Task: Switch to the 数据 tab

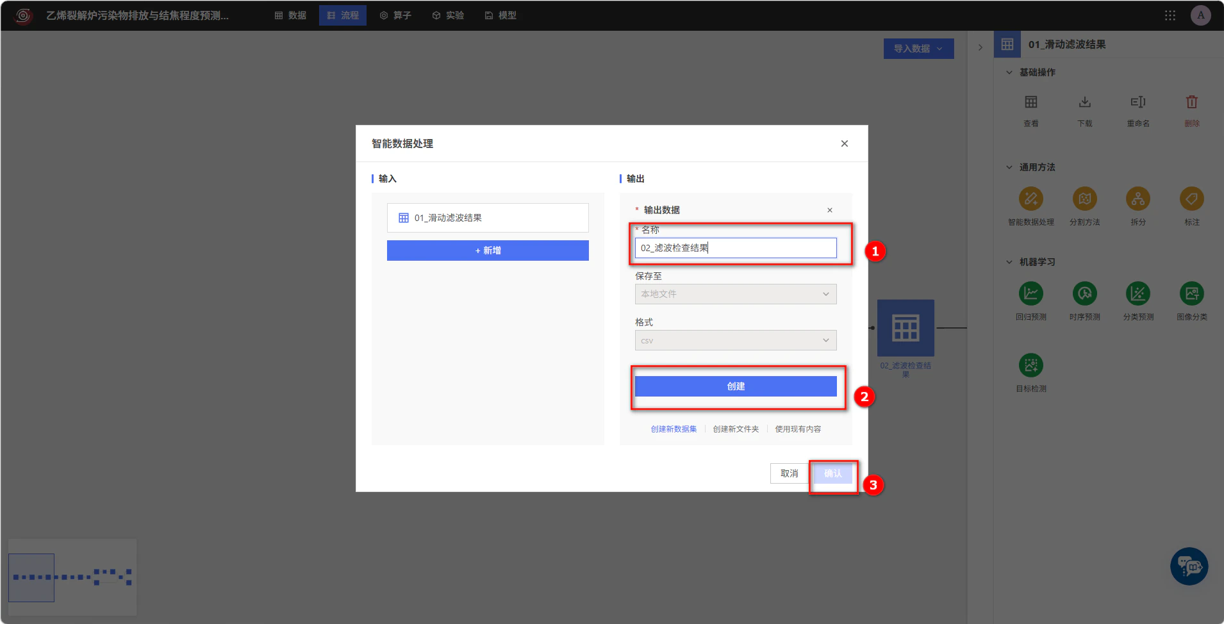Action: [x=290, y=15]
